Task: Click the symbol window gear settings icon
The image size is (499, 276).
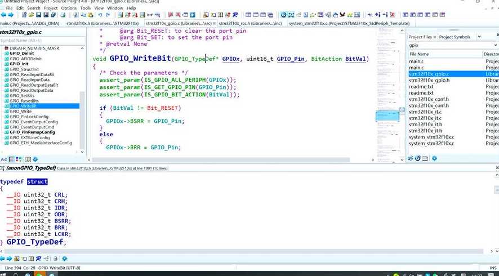Action: (35, 159)
